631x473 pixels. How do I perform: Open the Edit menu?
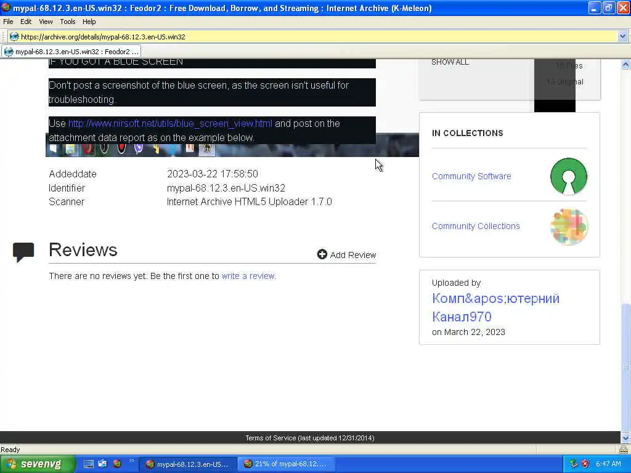[26, 22]
